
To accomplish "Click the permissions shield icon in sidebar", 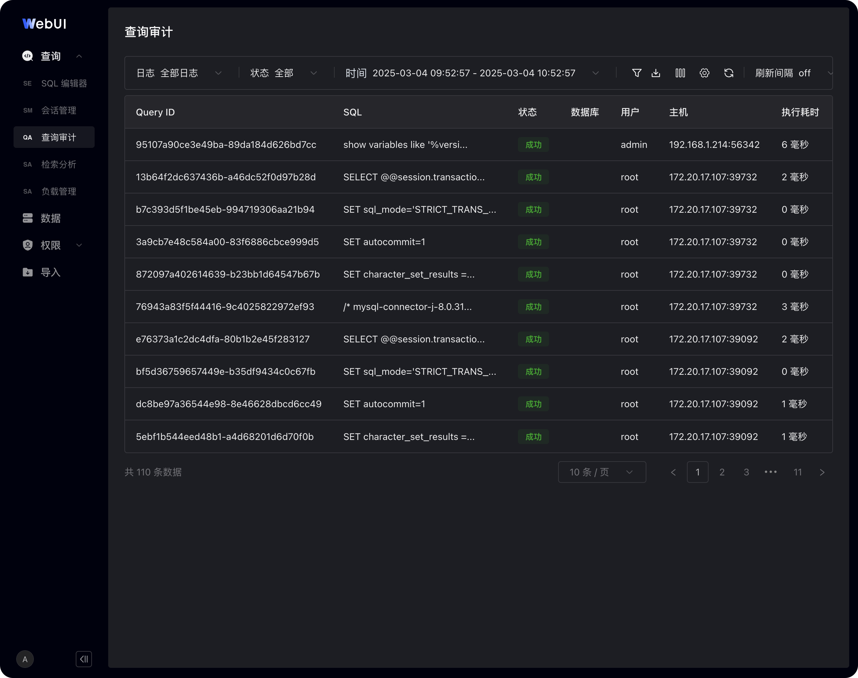I will 27,245.
